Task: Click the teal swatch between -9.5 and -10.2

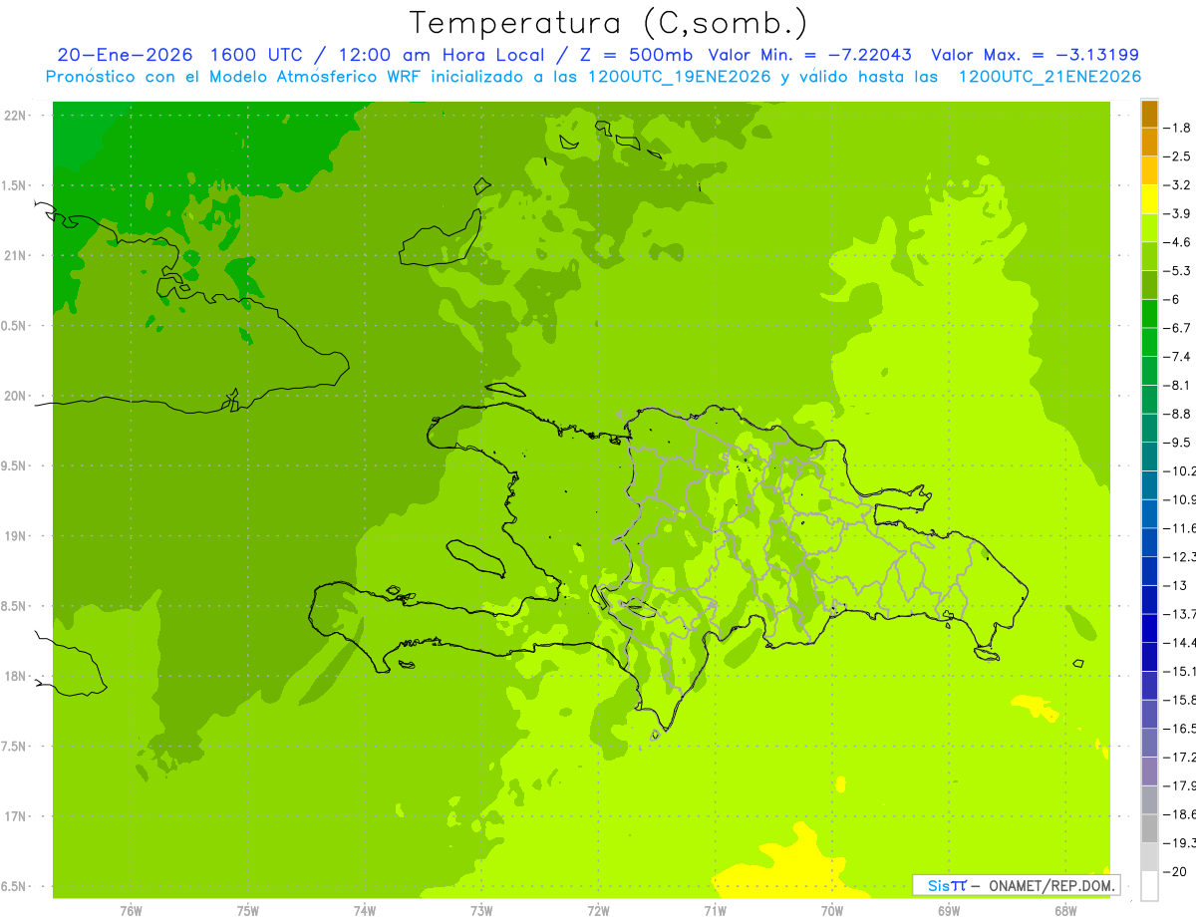Action: point(1149,456)
